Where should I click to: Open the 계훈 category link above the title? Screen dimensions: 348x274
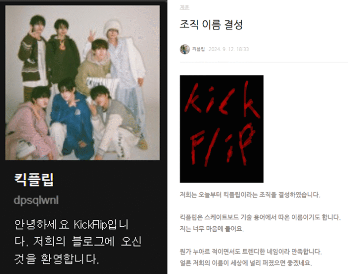tap(184, 7)
